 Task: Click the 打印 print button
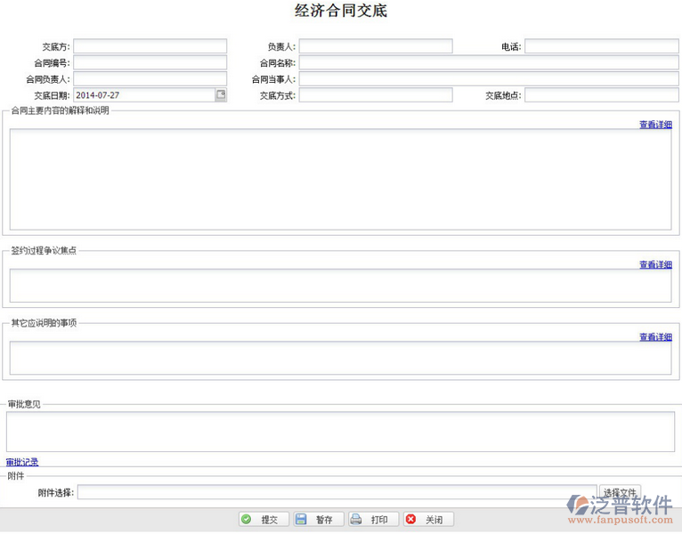point(372,520)
